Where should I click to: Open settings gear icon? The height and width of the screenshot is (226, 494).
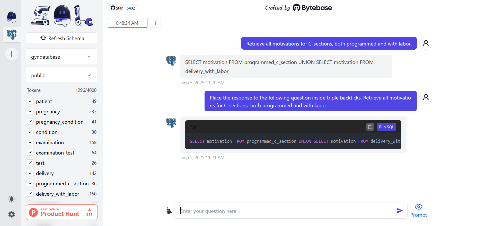pyautogui.click(x=12, y=214)
